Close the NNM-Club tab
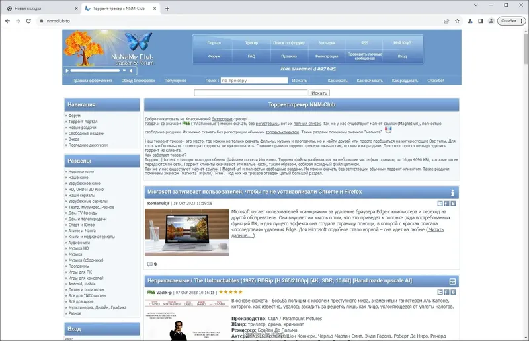Image resolution: width=529 pixels, height=341 pixels. (x=155, y=9)
